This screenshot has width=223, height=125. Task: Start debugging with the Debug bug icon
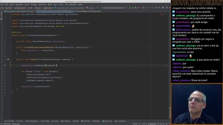(133, 8)
